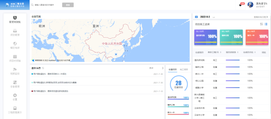Click yellow progress bar on 温氏研究院 card
This screenshot has height=119, width=271.
(x=206, y=42)
